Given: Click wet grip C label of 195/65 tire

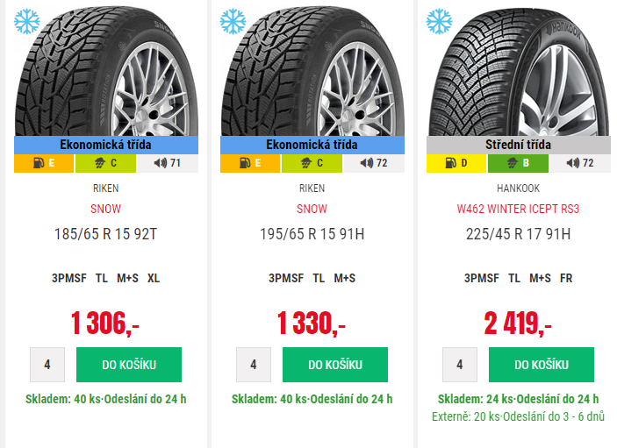Looking at the screenshot, I should click(x=312, y=163).
